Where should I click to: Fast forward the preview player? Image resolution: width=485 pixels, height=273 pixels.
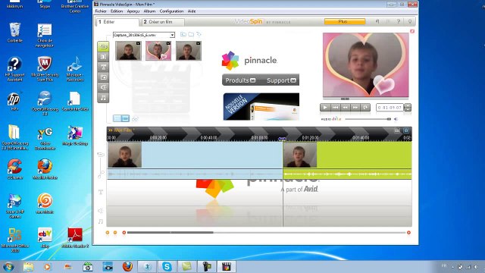[x=355, y=108]
